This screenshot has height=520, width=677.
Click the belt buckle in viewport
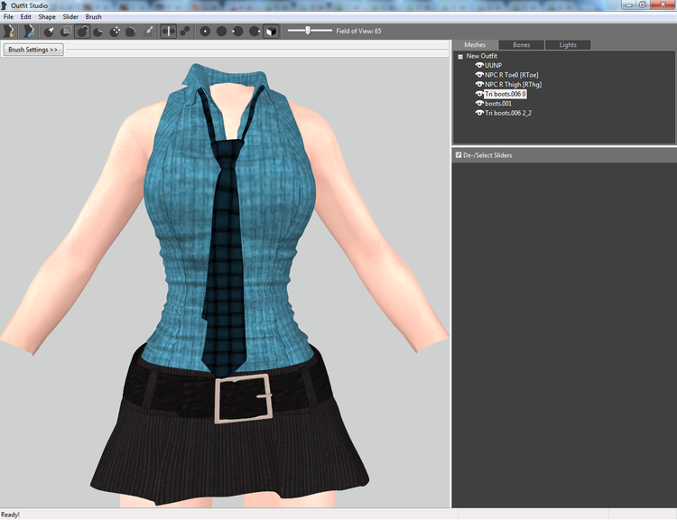coord(243,398)
